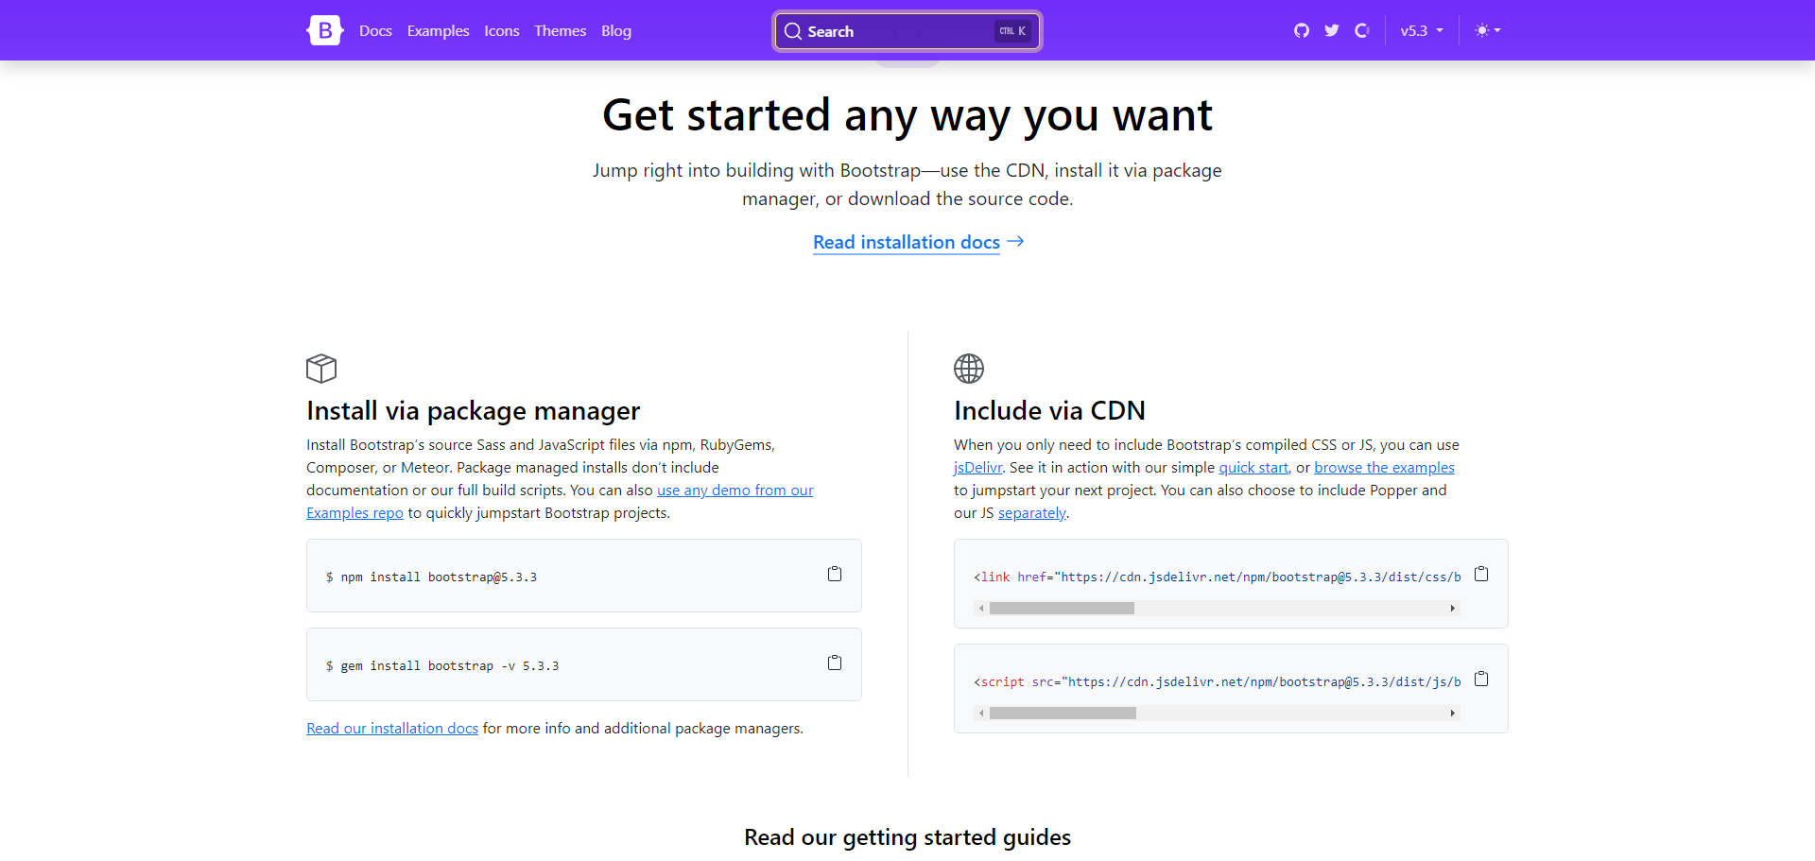This screenshot has width=1815, height=861.
Task: Click 'browse the examples' link
Action: 1384,467
